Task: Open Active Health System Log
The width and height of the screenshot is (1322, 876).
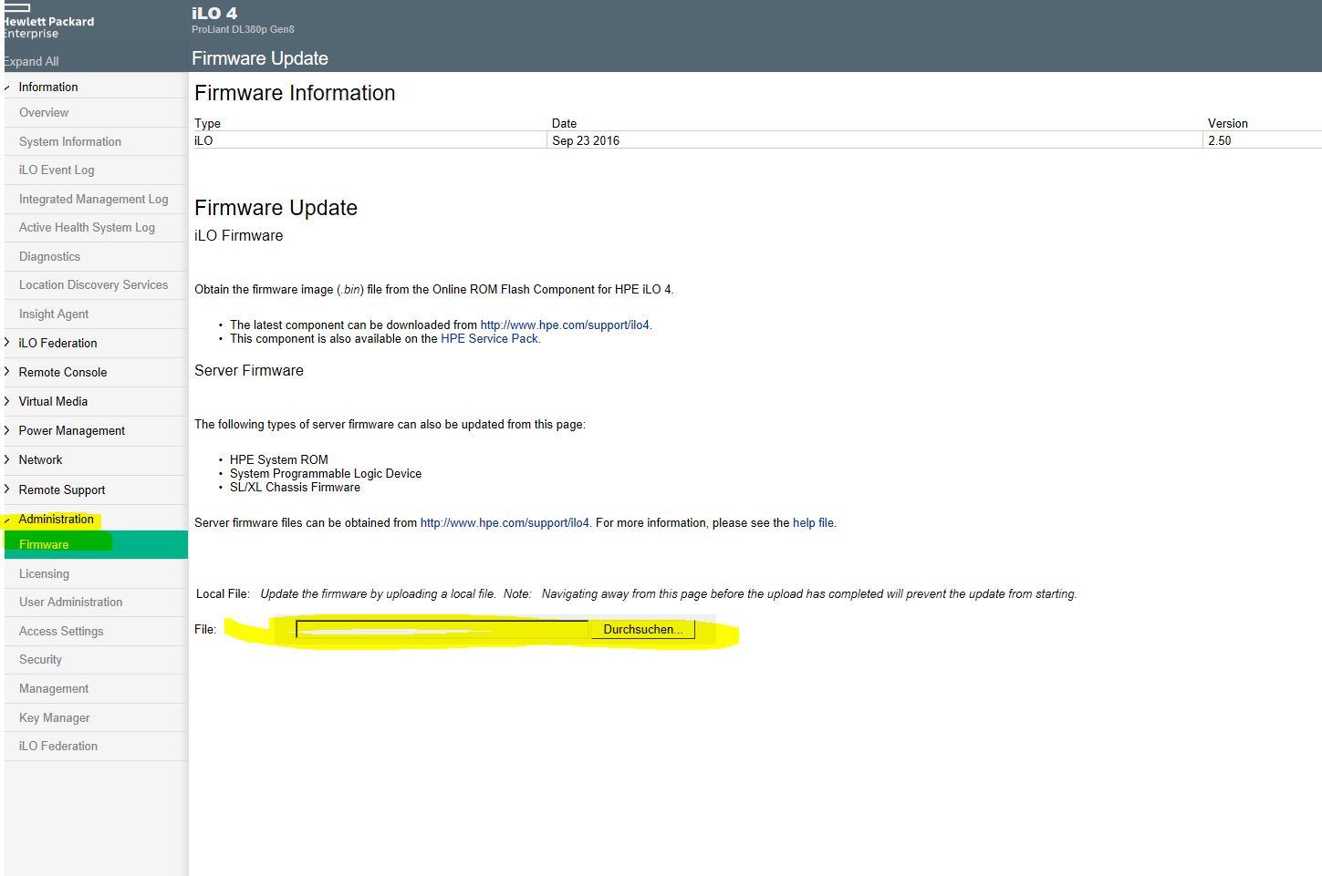Action: click(x=87, y=227)
